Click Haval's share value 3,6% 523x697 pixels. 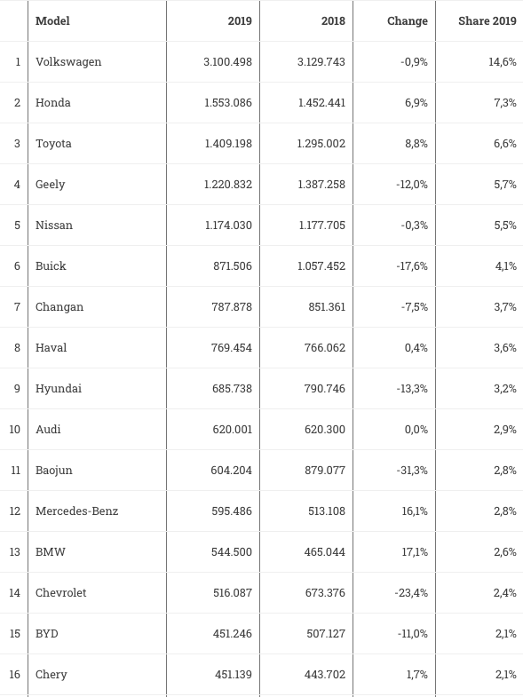[505, 347]
